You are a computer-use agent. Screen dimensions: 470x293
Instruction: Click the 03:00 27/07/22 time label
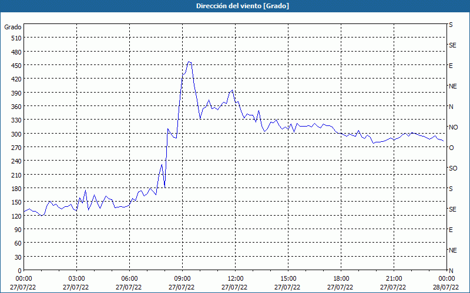[x=76, y=283]
